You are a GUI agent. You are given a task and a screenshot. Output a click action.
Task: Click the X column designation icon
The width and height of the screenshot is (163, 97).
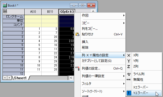coord(129,55)
